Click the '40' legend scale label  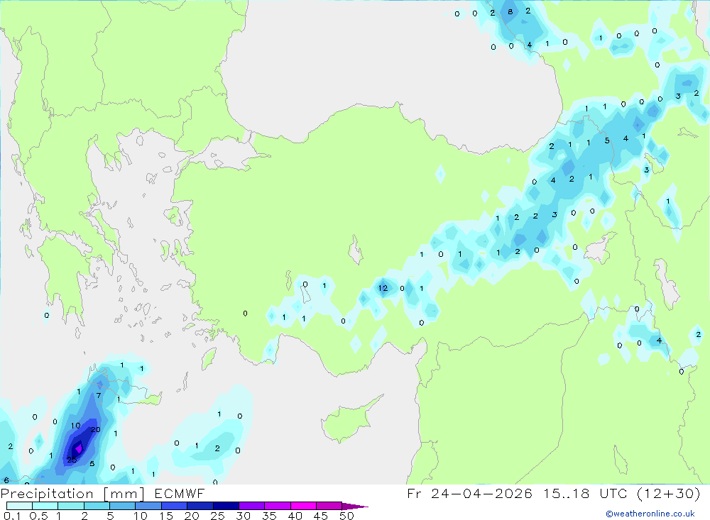(295, 516)
